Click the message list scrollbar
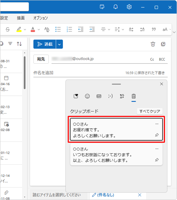Image resolution: width=177 pixels, height=200 pixels. point(24,73)
